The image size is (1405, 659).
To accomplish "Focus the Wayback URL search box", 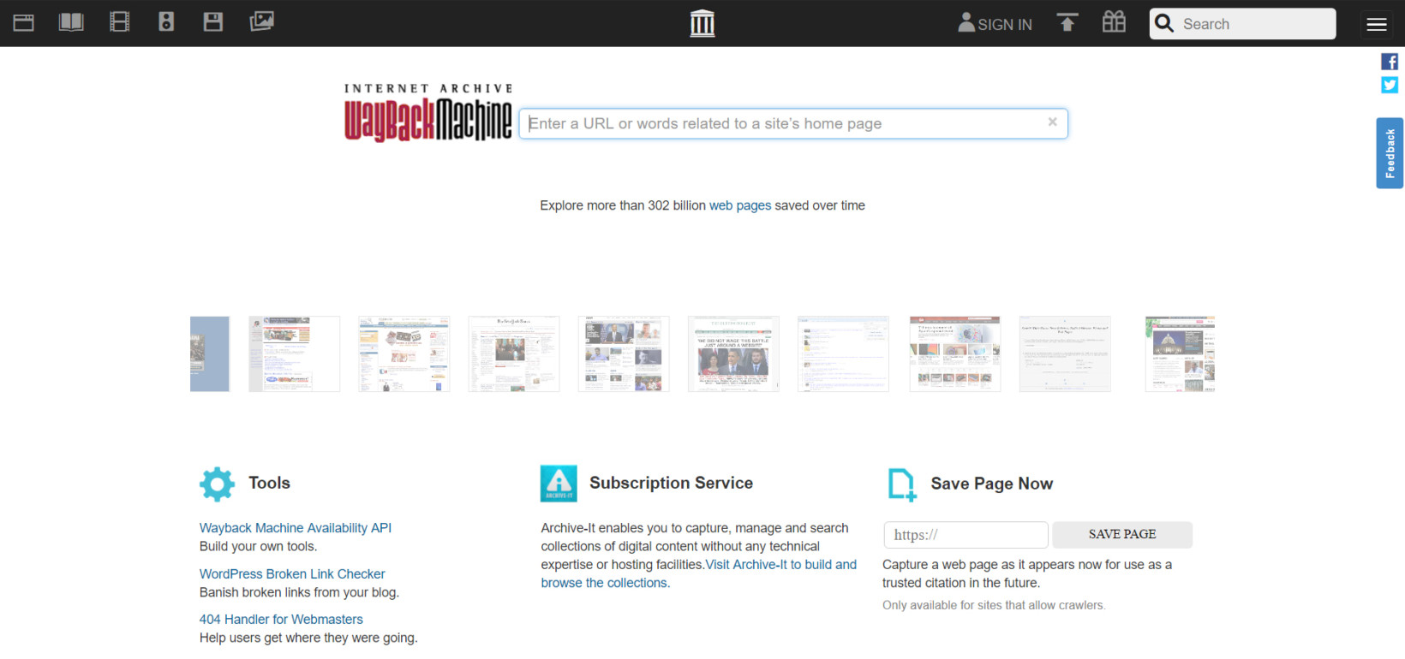I will [793, 124].
